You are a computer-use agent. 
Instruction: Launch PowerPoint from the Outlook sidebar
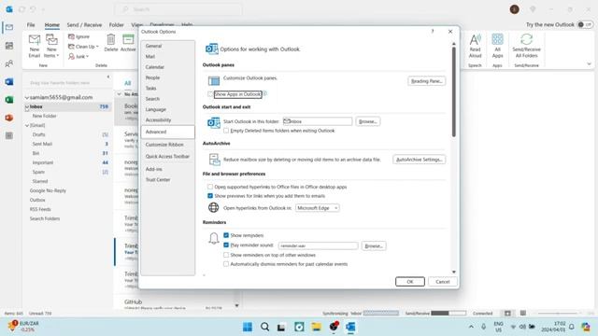point(9,118)
